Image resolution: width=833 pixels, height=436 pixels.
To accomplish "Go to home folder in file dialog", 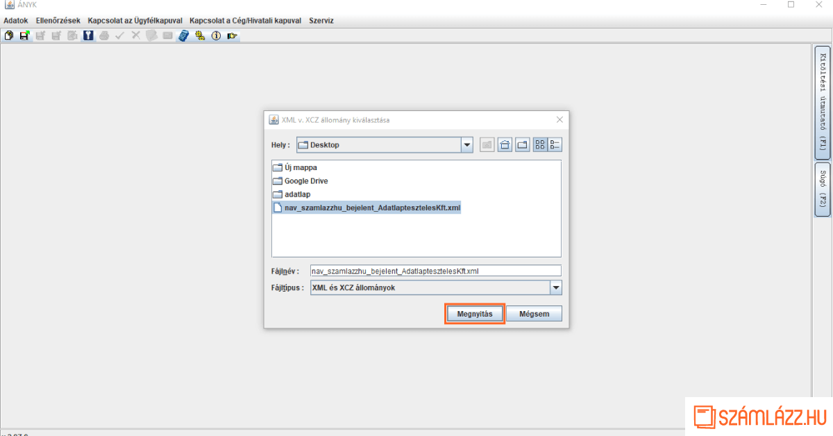I will click(x=505, y=145).
